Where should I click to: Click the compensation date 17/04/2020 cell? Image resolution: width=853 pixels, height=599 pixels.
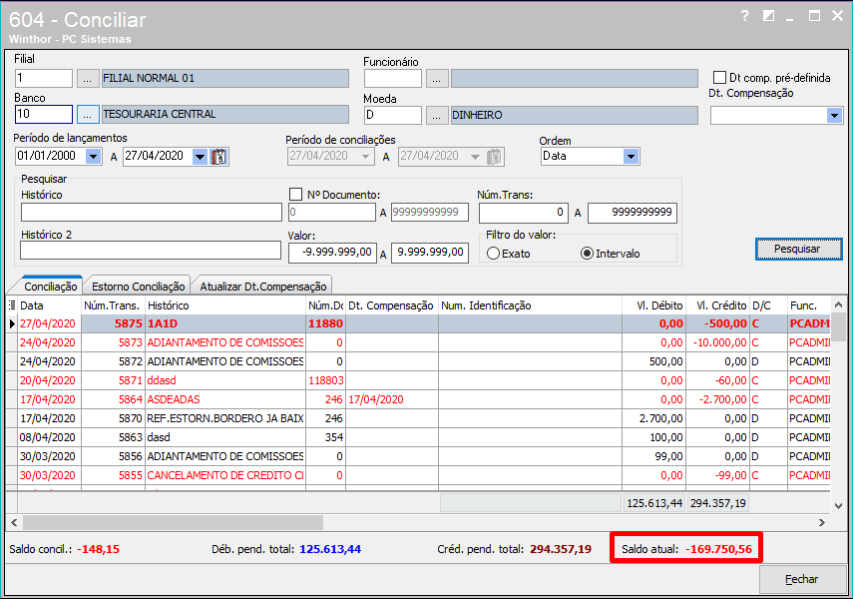[x=392, y=399]
